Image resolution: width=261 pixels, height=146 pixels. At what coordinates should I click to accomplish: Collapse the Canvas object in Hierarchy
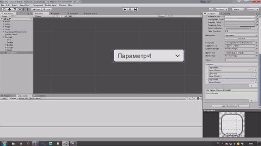4,37
